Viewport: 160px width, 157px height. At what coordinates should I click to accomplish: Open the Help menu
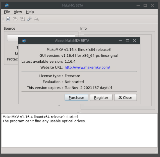click(30, 12)
